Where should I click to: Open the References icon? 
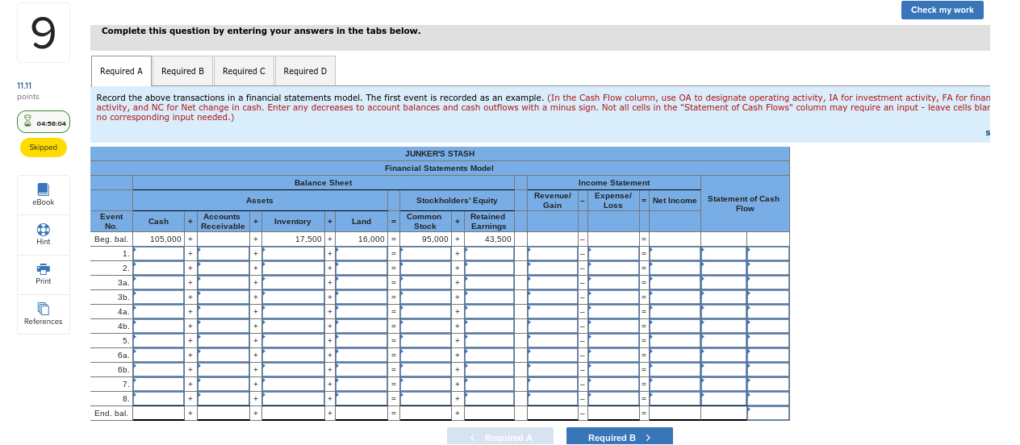tap(43, 309)
